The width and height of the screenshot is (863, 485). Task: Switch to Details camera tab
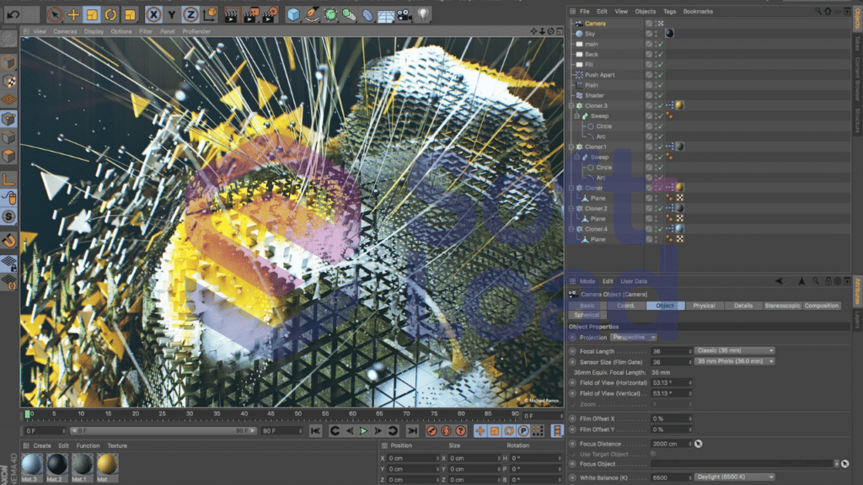pyautogui.click(x=743, y=305)
